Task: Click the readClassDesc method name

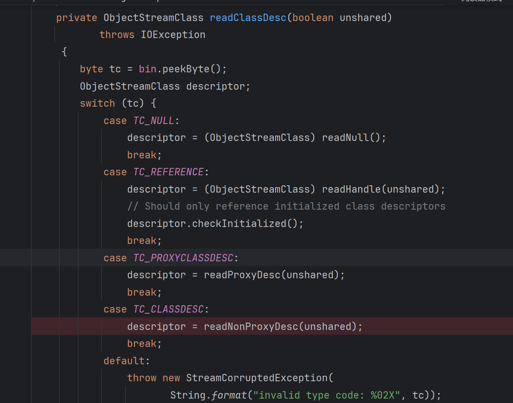Action: point(248,18)
